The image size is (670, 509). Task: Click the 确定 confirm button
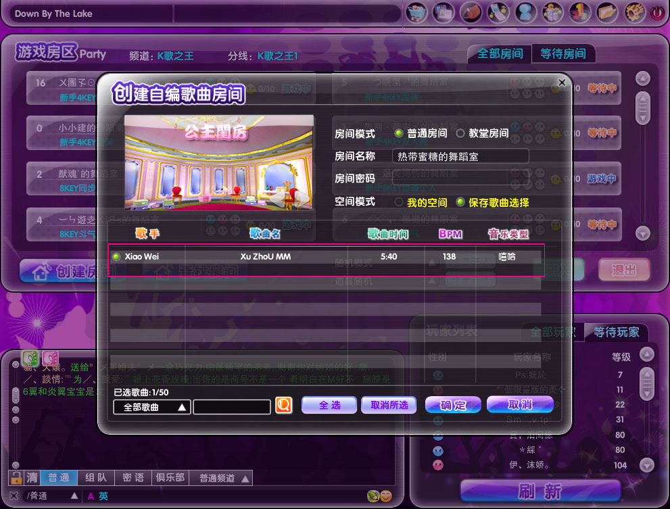pyautogui.click(x=453, y=405)
